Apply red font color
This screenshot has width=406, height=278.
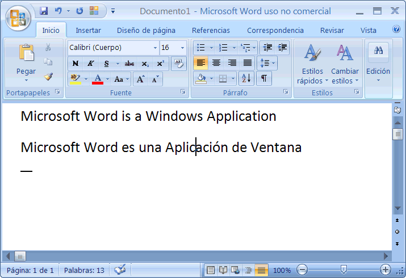[x=98, y=79]
